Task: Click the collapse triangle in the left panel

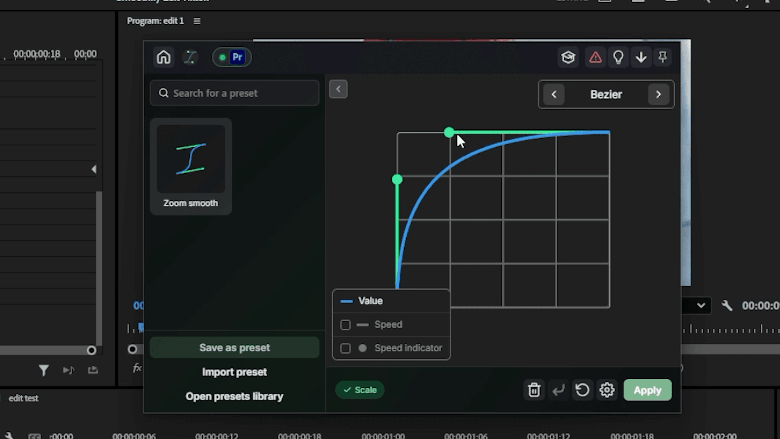Action: pos(94,169)
